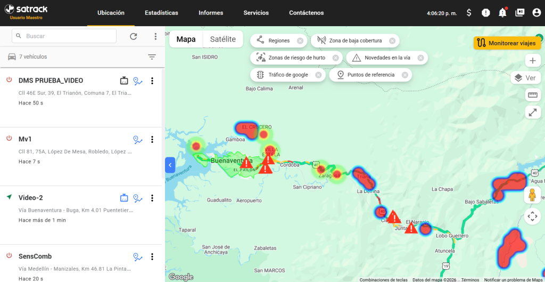Image resolution: width=545 pixels, height=282 pixels.
Task: Click the Mv1 red power status icon
Action: point(10,138)
